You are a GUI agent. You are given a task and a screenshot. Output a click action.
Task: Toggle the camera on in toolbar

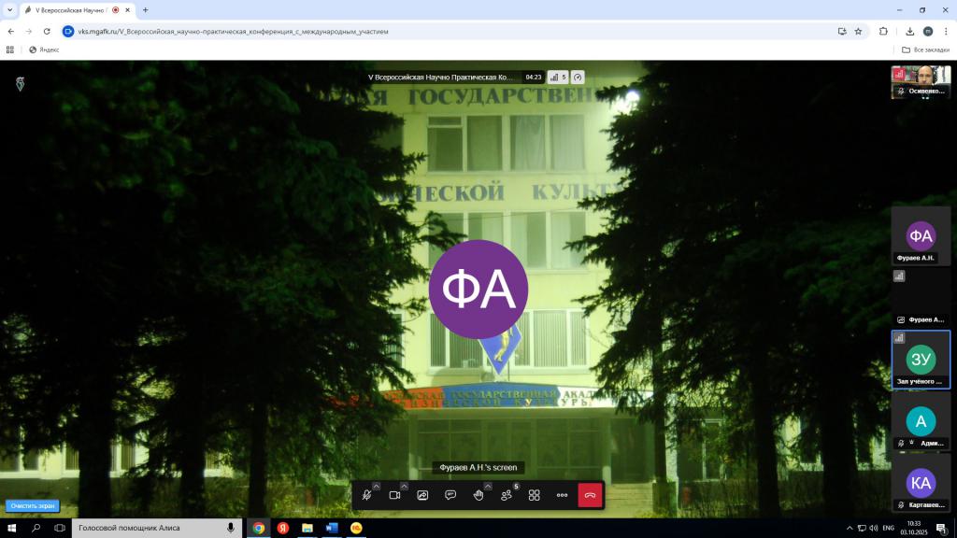pyautogui.click(x=394, y=495)
